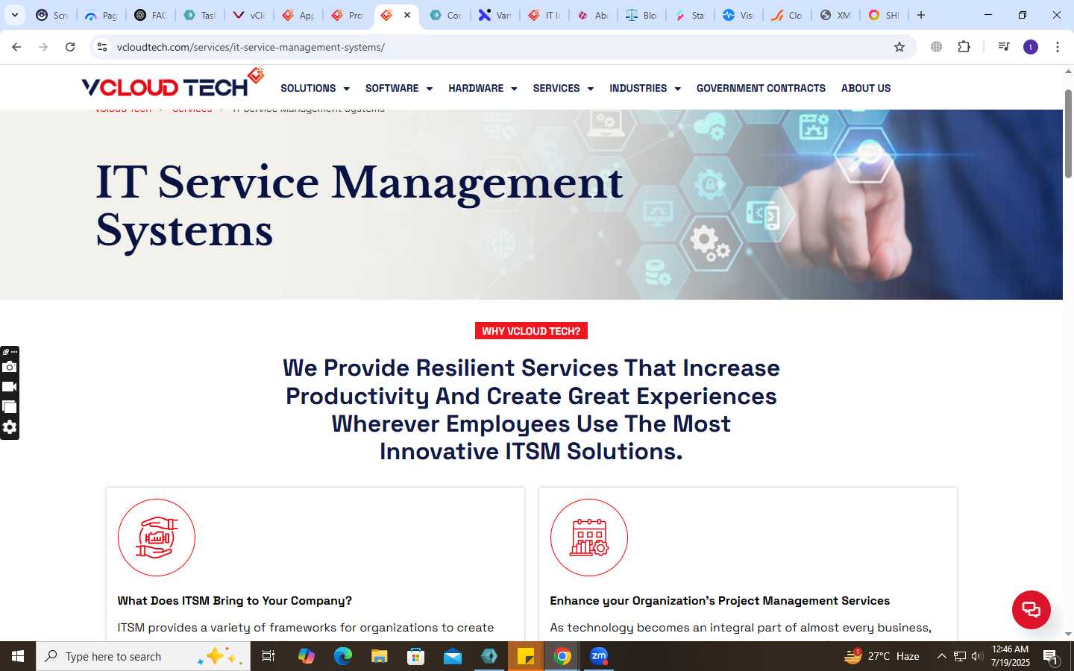Image resolution: width=1074 pixels, height=671 pixels.
Task: Open Mail app from the taskbar
Action: pos(453,656)
